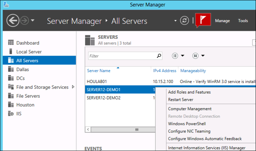Expand File and Storage Services arrow
256x151 pixels.
pos(73,87)
